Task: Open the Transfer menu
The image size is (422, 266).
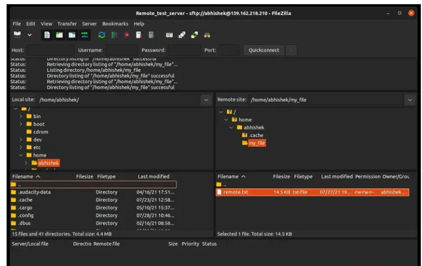Action: click(67, 23)
